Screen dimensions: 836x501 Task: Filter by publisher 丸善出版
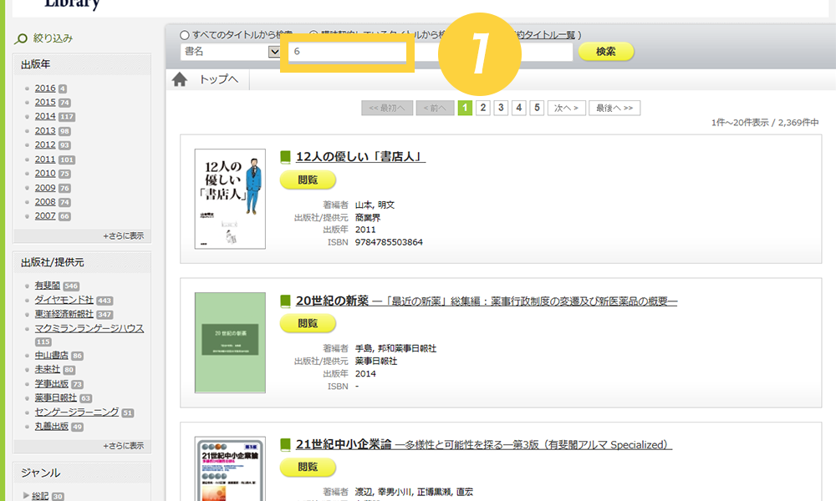pos(52,427)
